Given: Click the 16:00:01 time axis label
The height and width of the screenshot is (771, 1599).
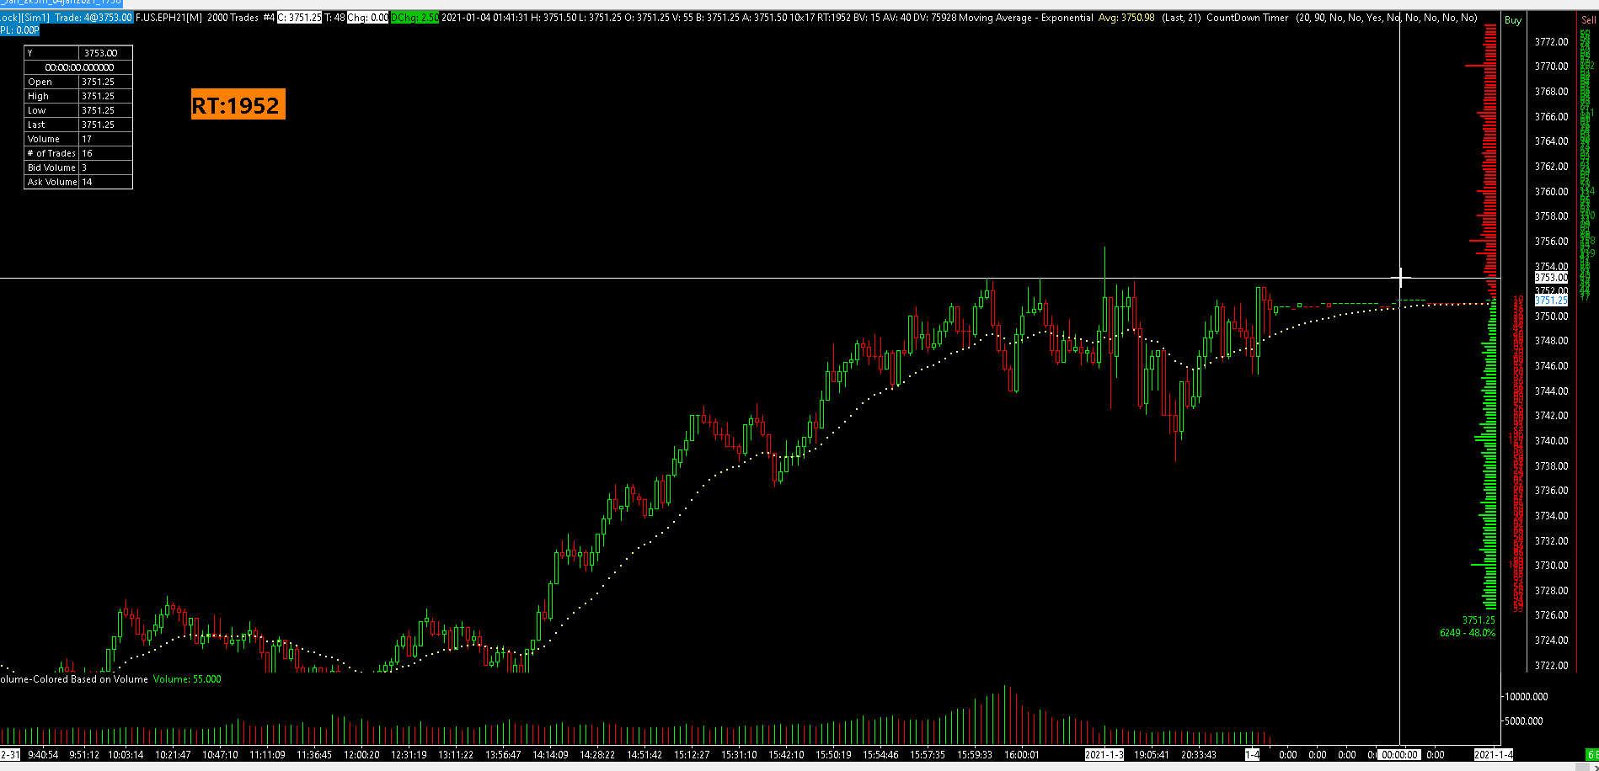Looking at the screenshot, I should 1022,755.
